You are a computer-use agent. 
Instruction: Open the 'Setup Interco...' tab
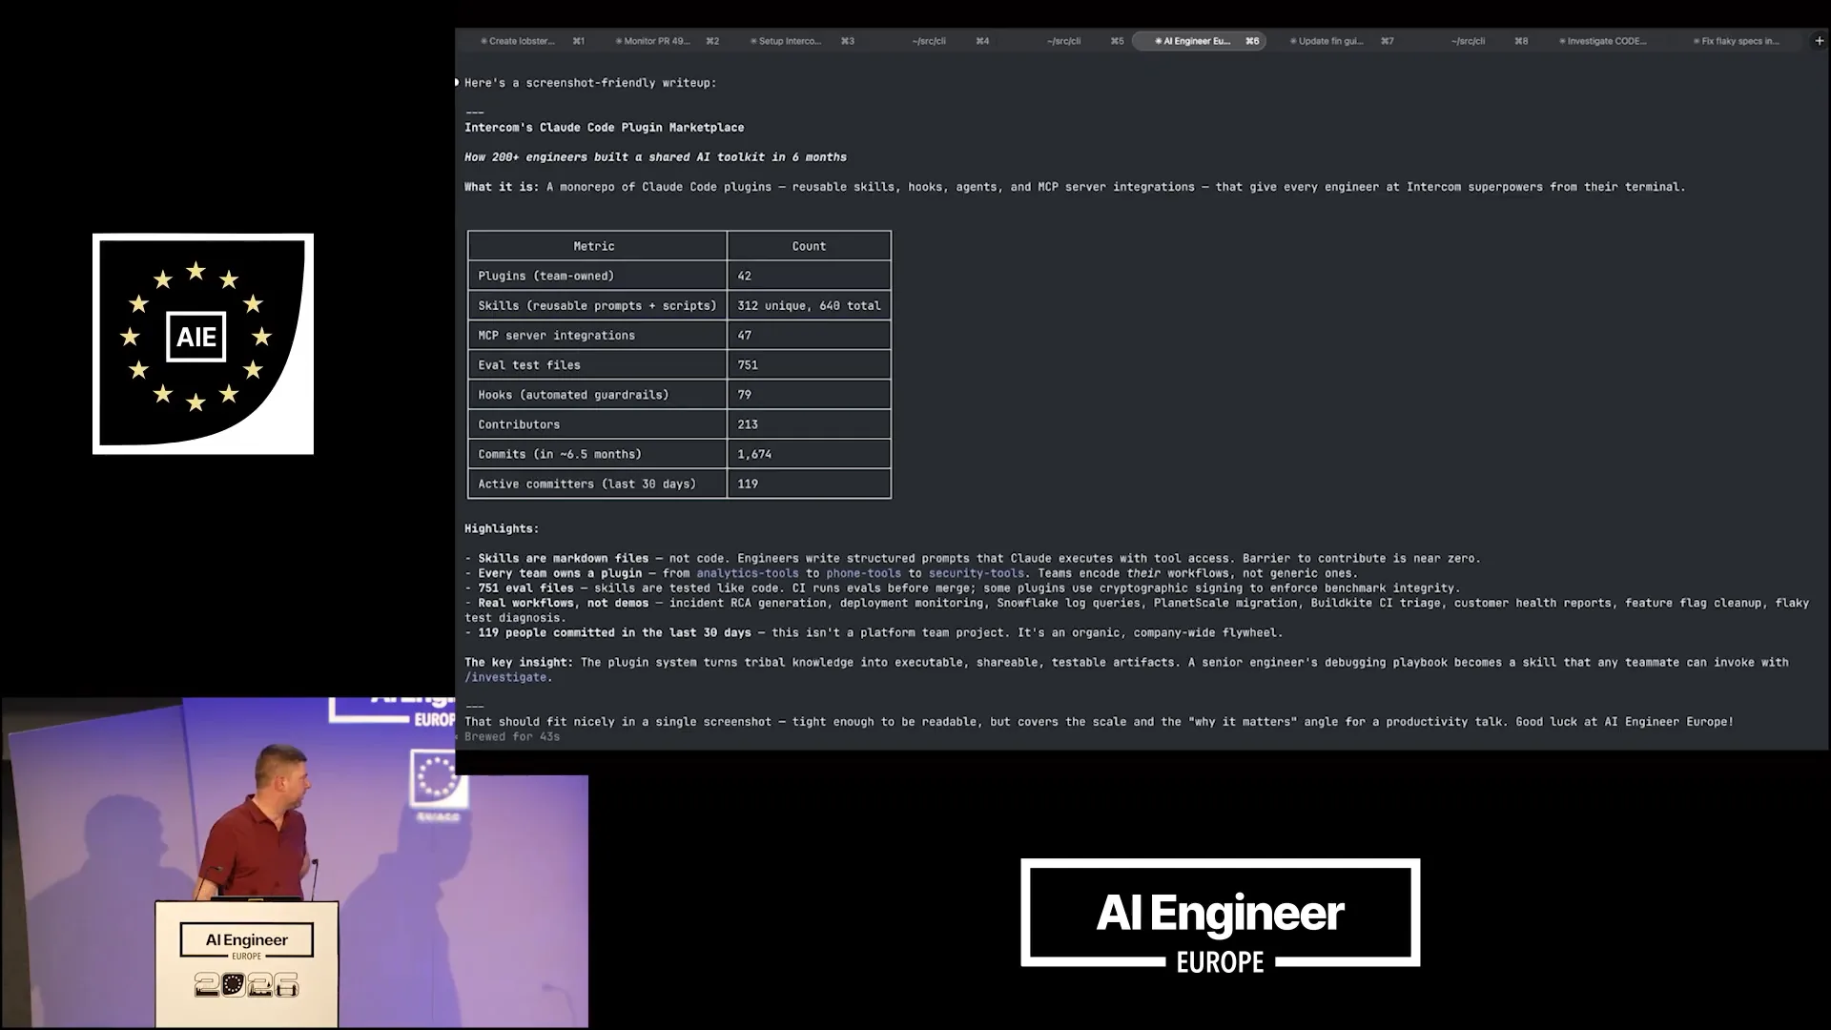point(802,41)
